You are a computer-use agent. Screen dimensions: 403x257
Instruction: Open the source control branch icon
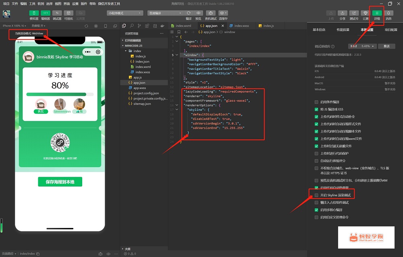(x=139, y=26)
